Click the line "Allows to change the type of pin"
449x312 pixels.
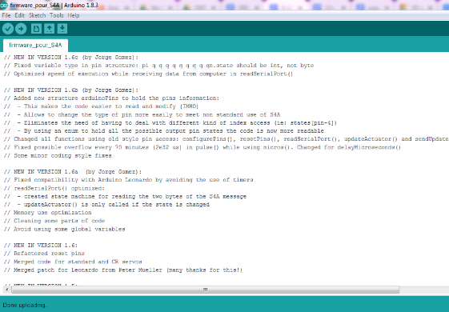[x=142, y=114]
